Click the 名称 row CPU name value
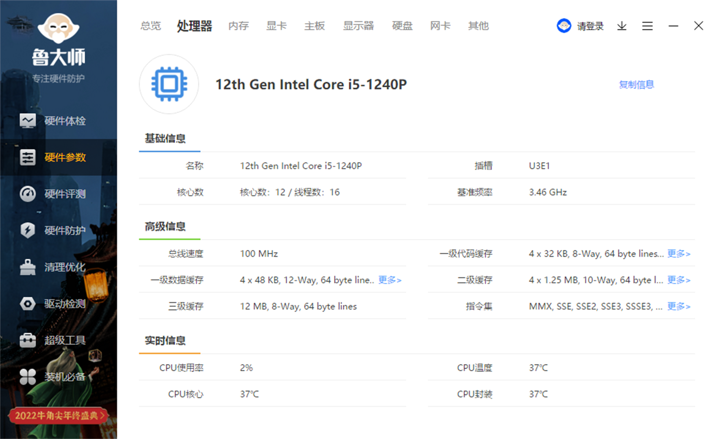This screenshot has height=439, width=717. 301,166
